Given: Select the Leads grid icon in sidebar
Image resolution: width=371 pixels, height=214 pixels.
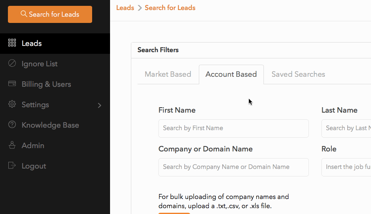Looking at the screenshot, I should [12, 43].
